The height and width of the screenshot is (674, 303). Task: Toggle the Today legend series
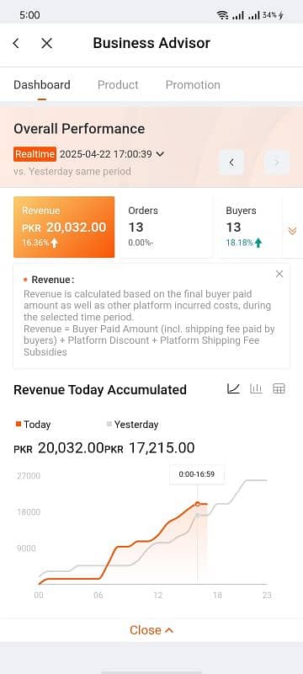(33, 425)
